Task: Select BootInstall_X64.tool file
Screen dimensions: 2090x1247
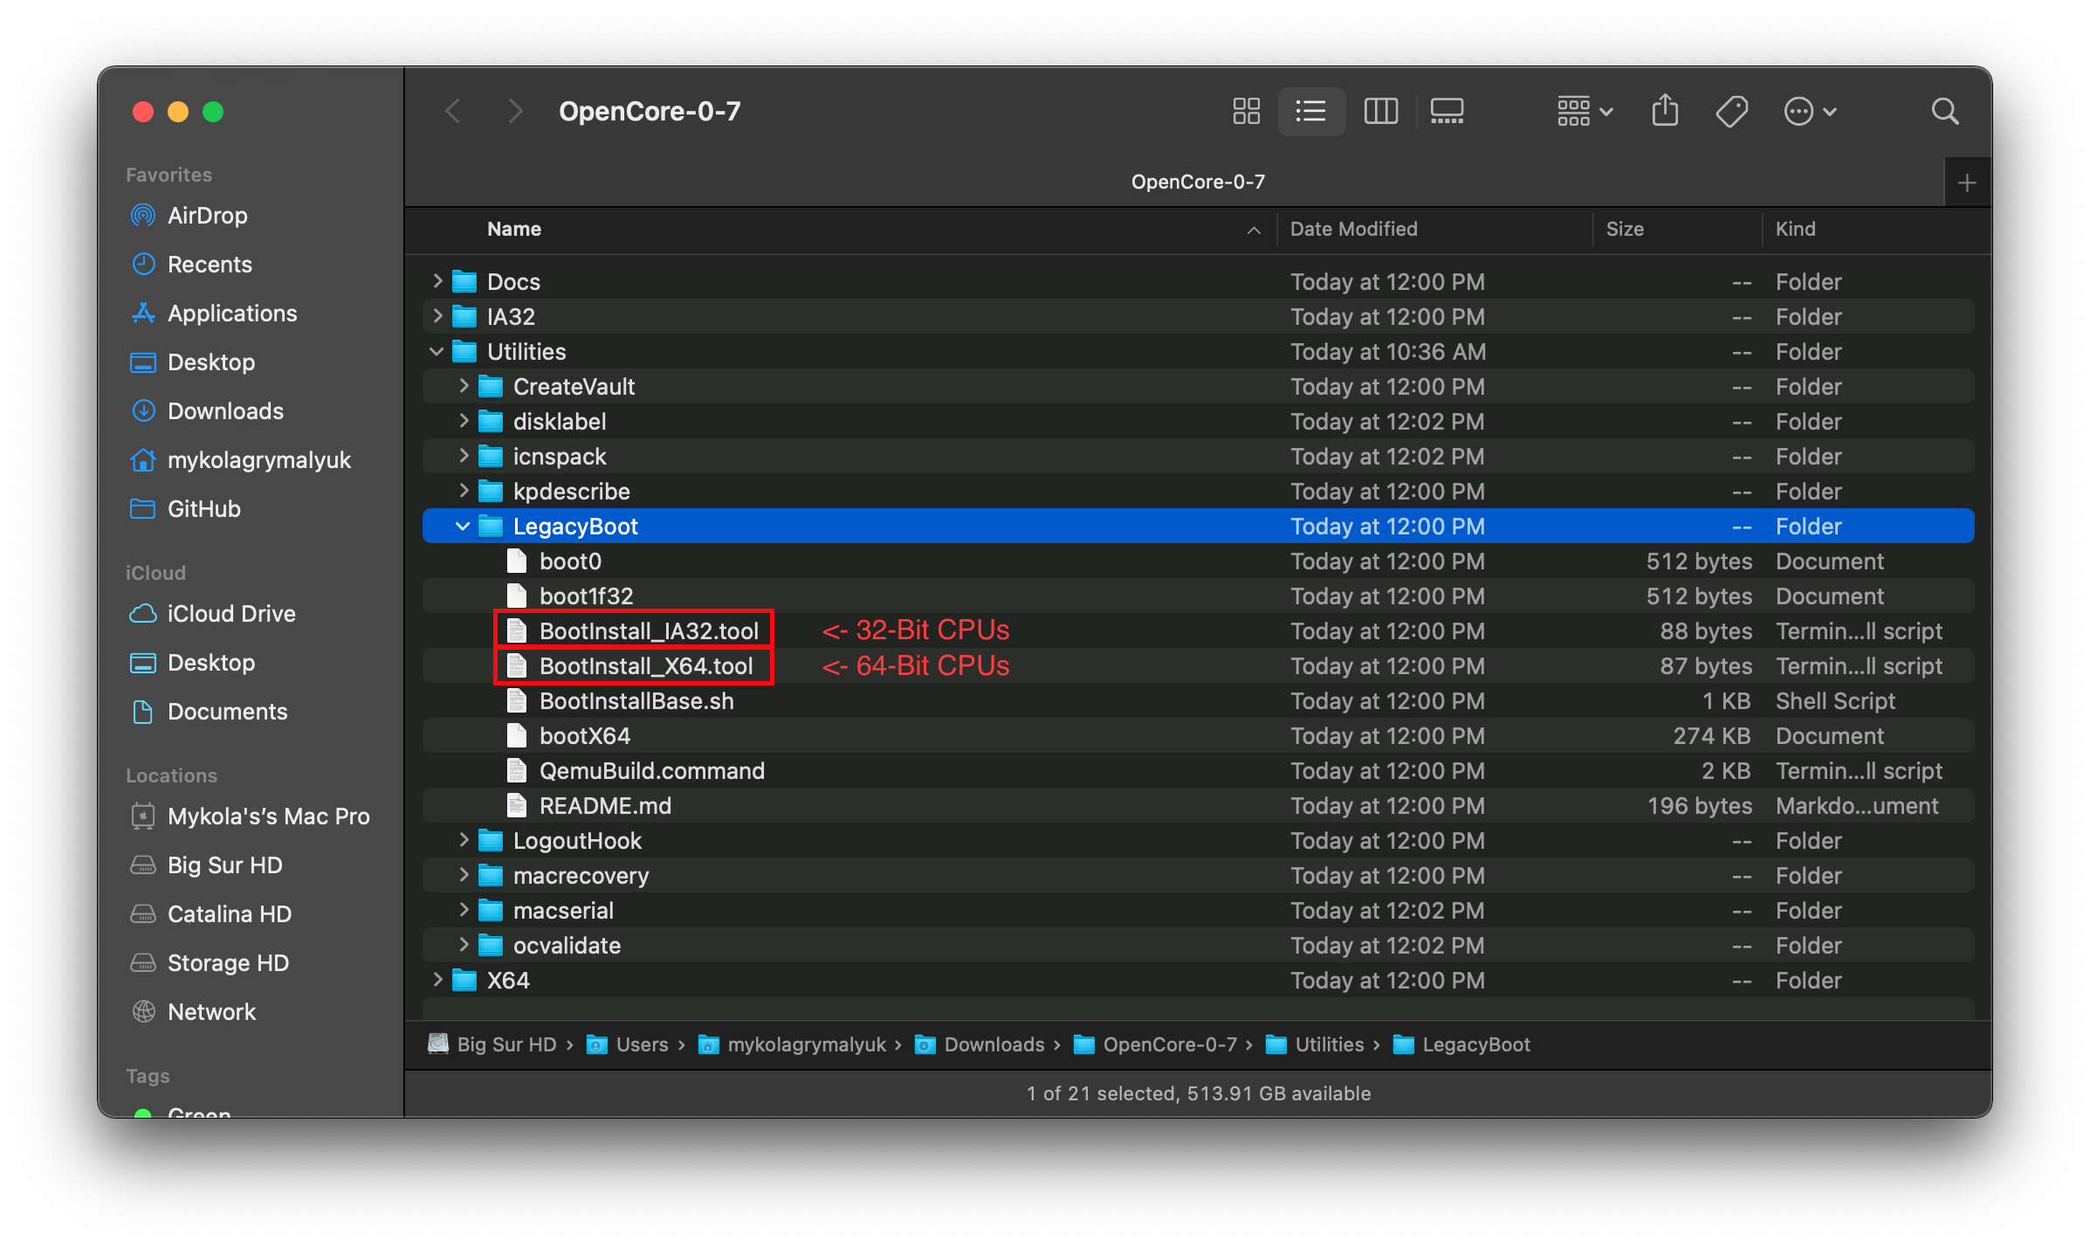Action: pos(648,664)
